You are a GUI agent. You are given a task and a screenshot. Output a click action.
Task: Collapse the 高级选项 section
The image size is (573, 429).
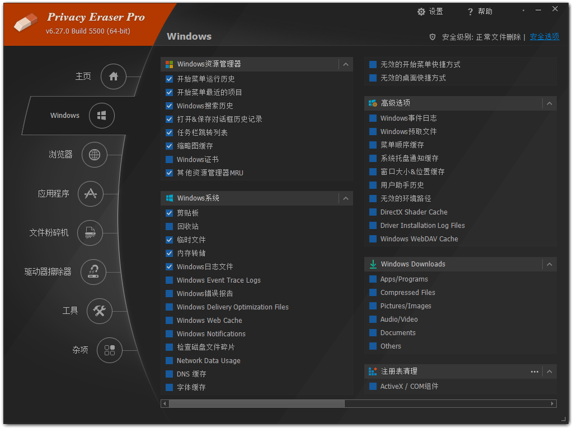coord(549,103)
